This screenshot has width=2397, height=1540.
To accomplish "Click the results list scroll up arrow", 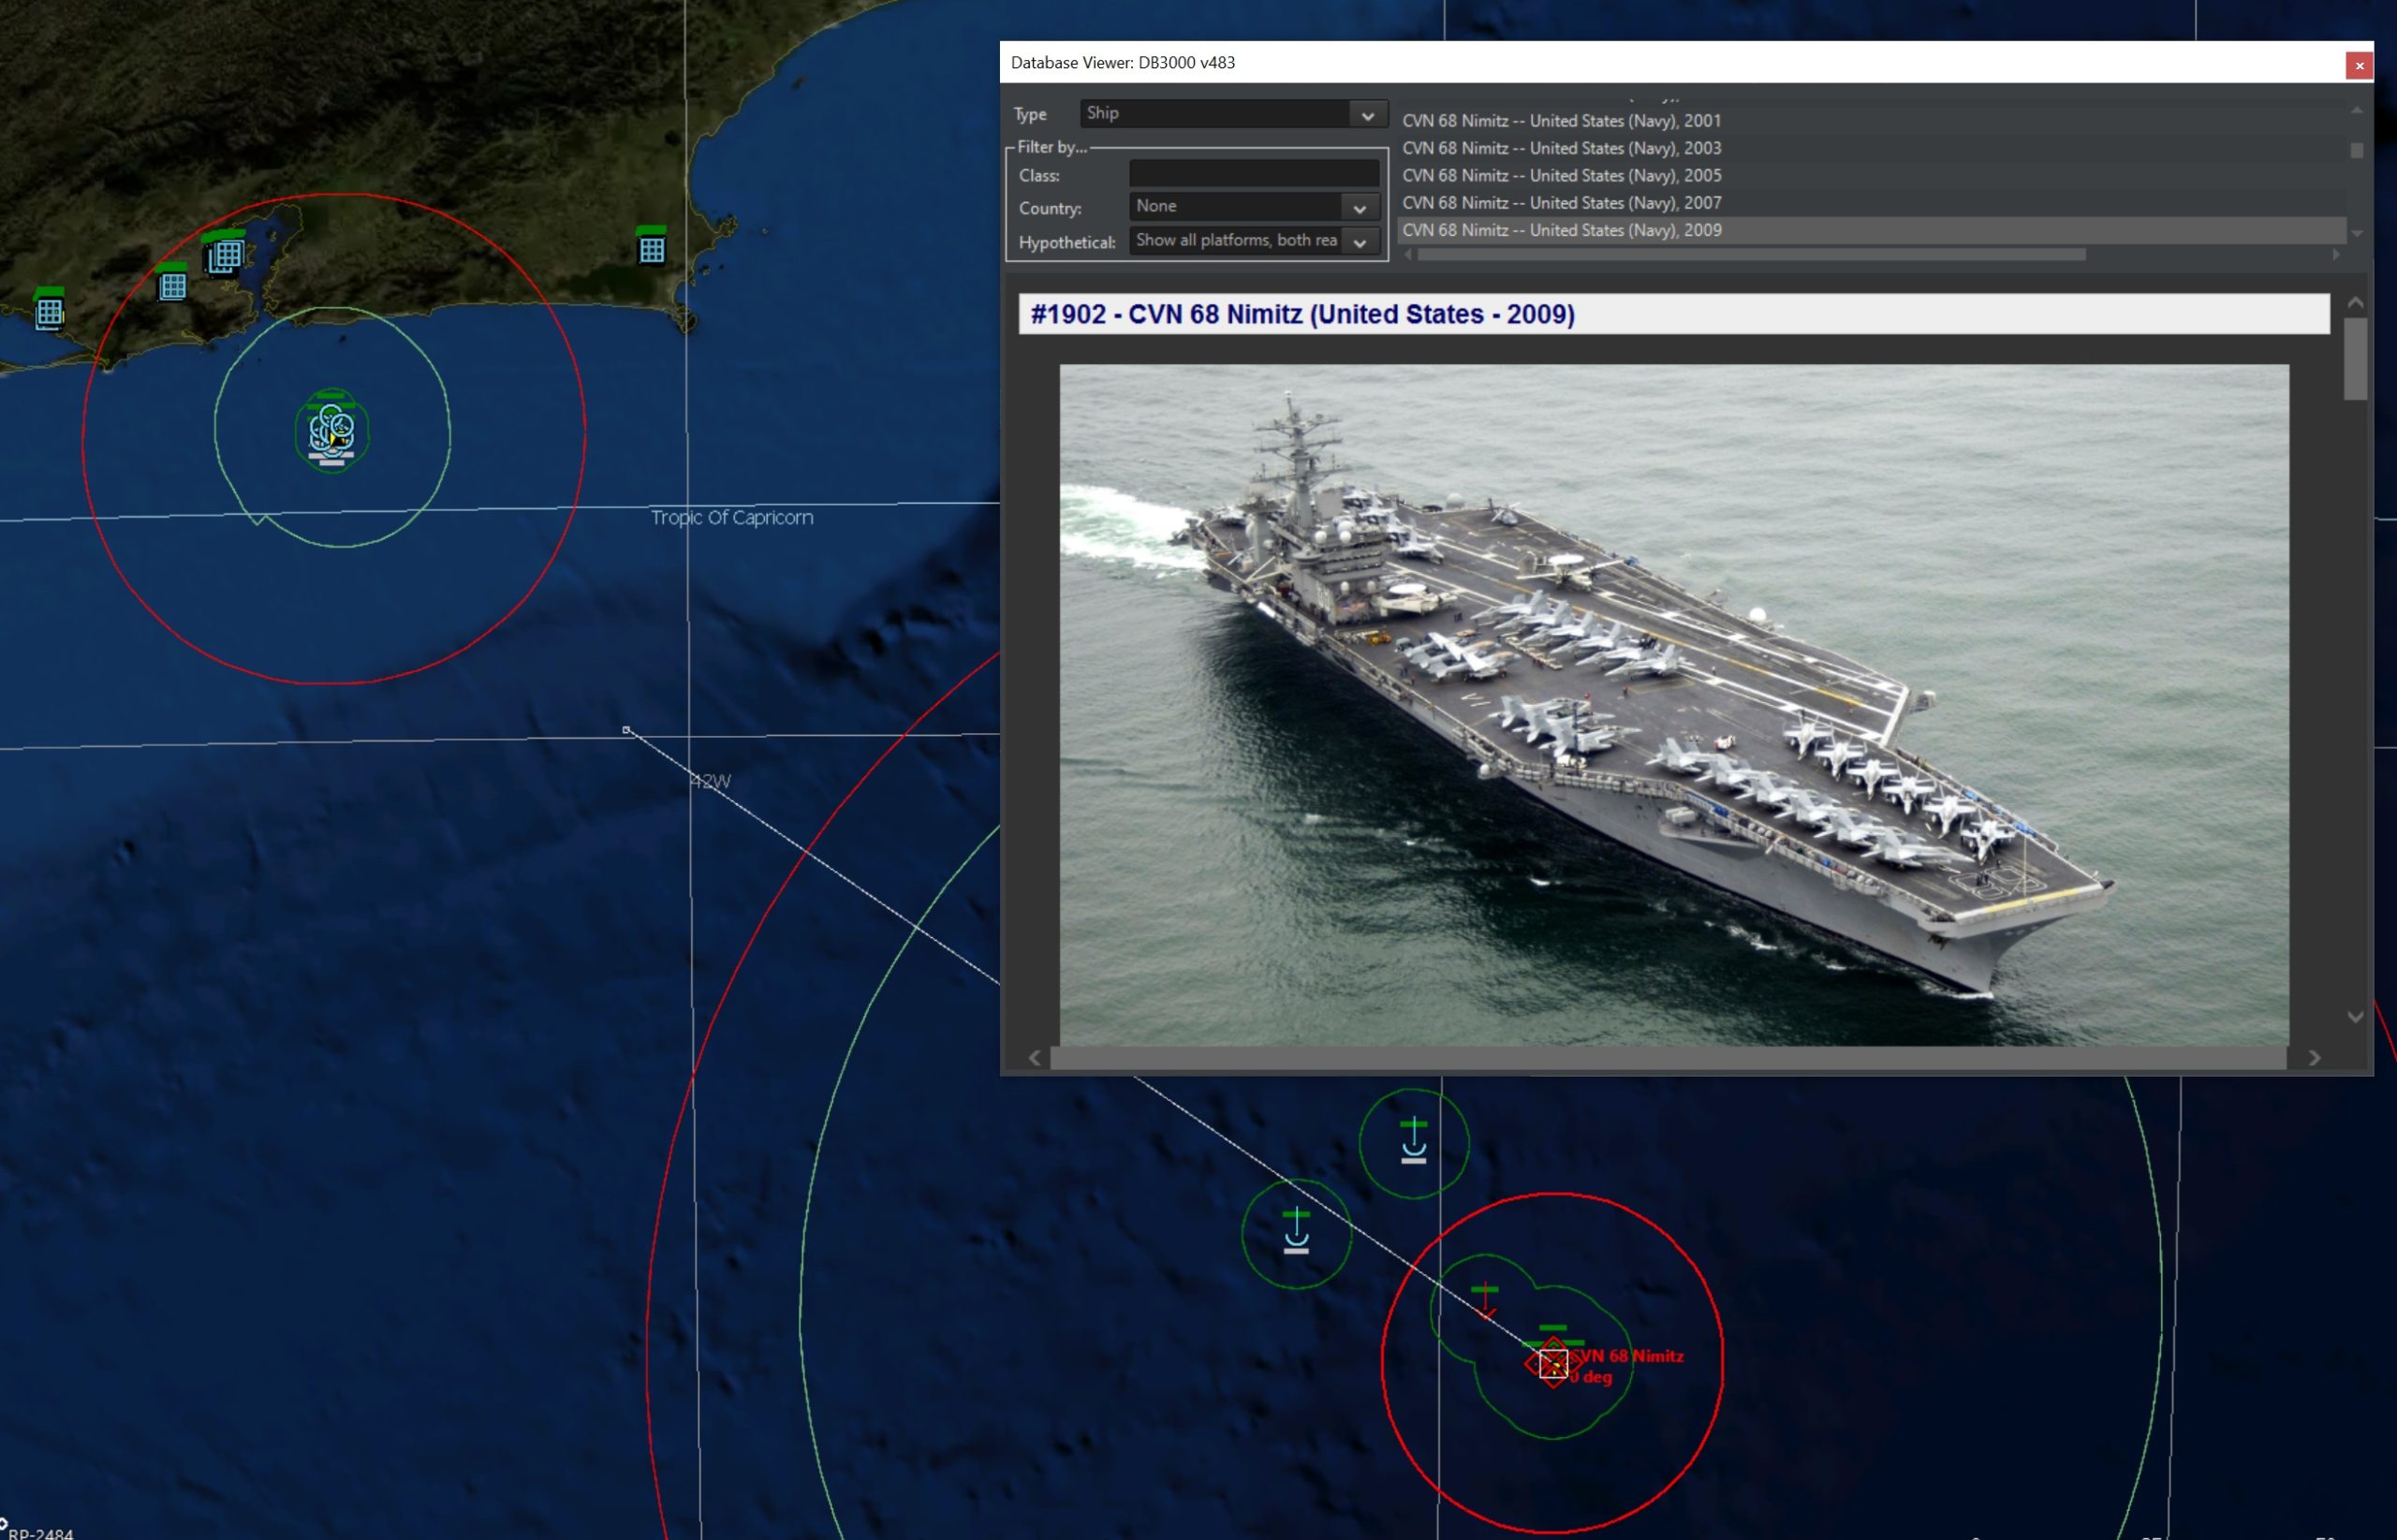I will pos(2356,110).
